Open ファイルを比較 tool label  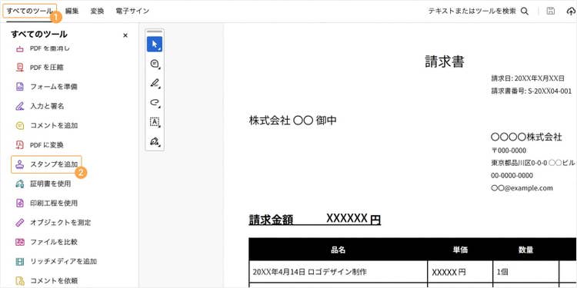[x=54, y=242]
